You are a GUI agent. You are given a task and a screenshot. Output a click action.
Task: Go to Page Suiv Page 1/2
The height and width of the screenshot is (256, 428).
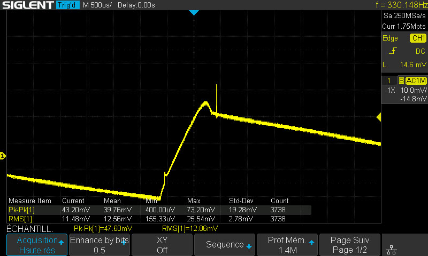[350, 245]
